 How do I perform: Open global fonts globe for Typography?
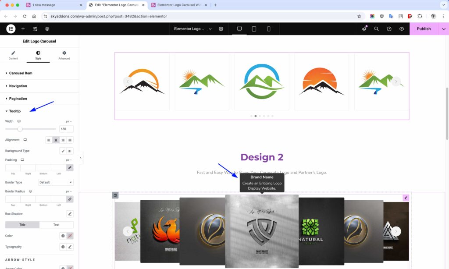63,247
